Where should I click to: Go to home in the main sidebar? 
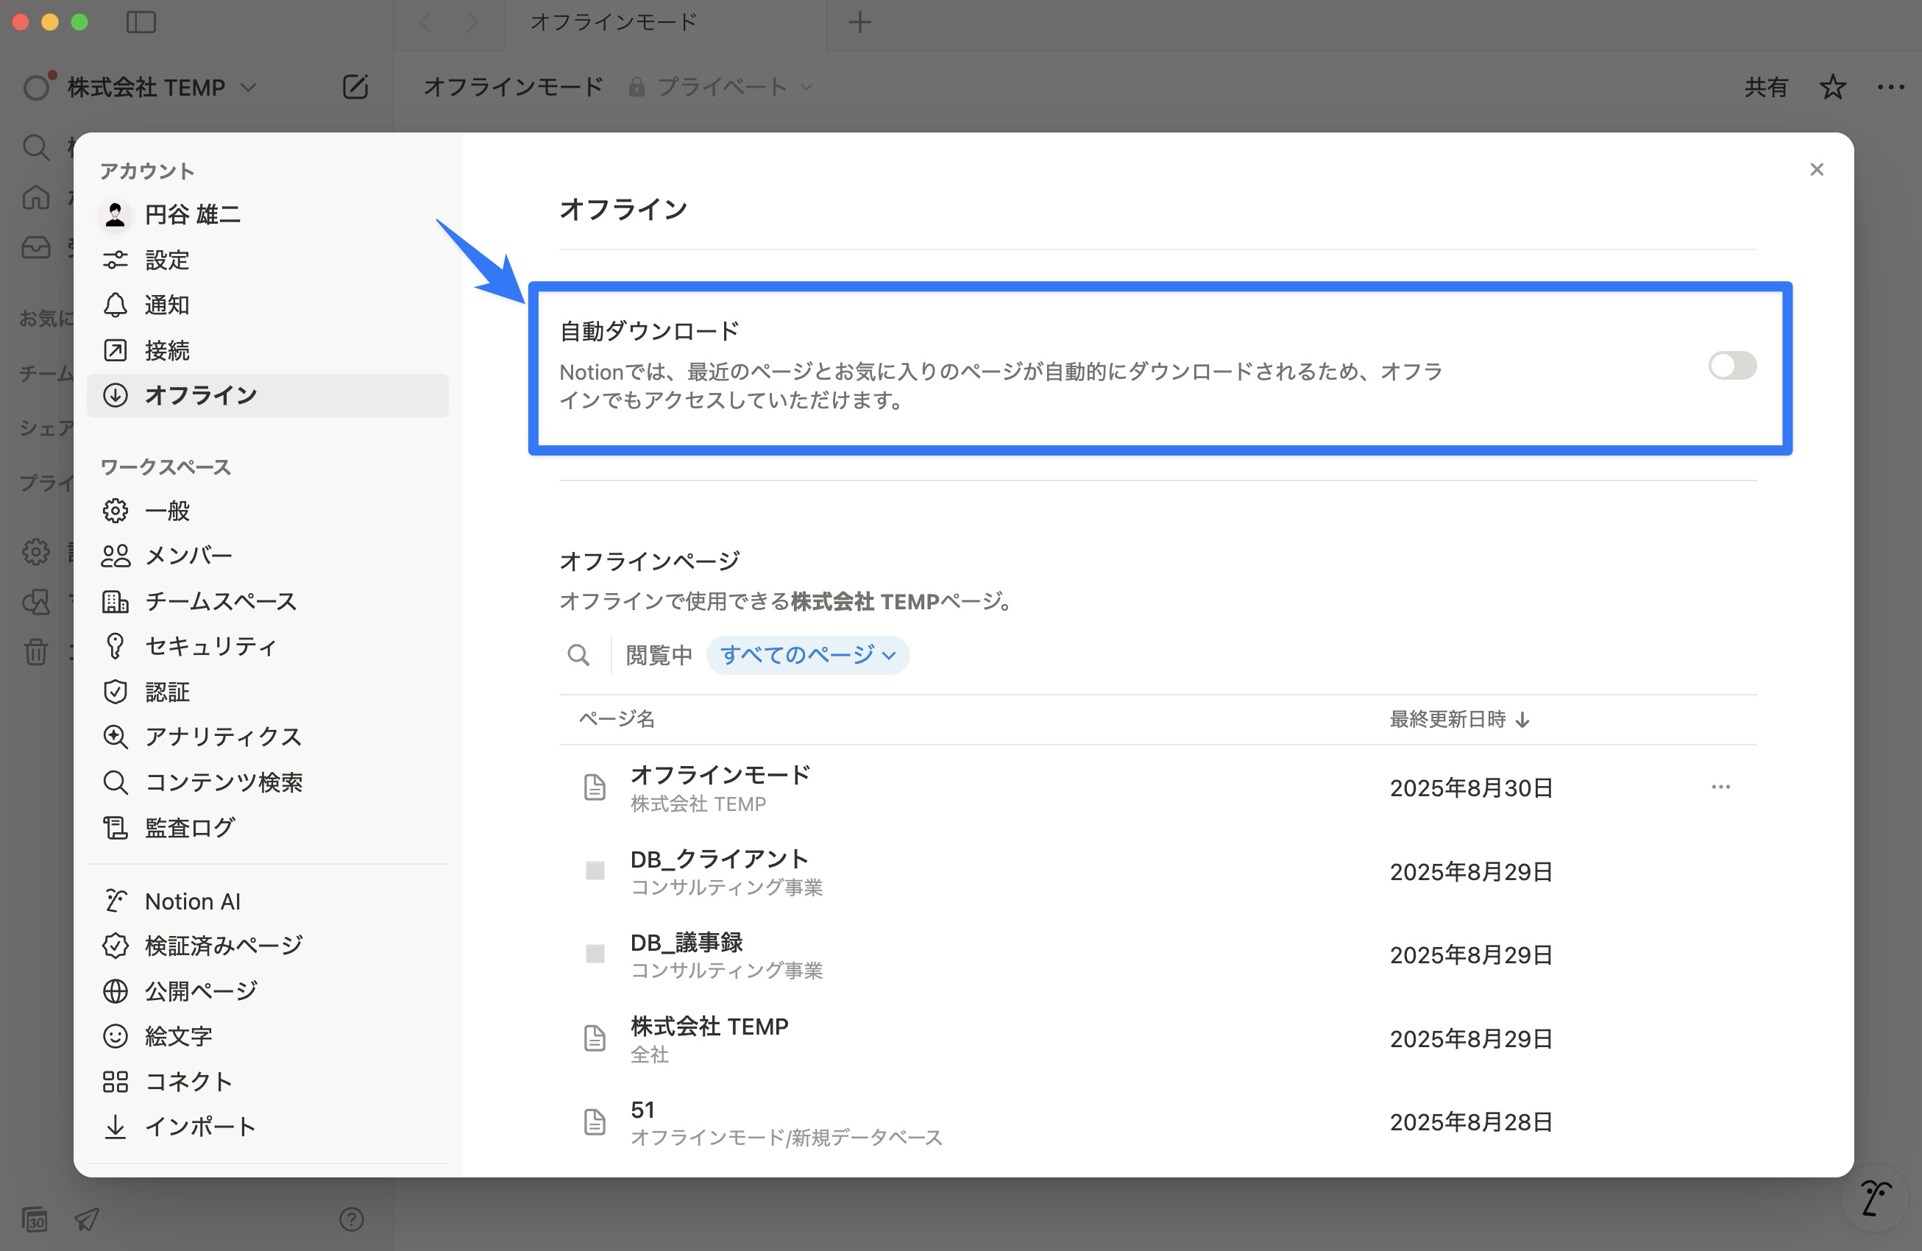[x=35, y=196]
